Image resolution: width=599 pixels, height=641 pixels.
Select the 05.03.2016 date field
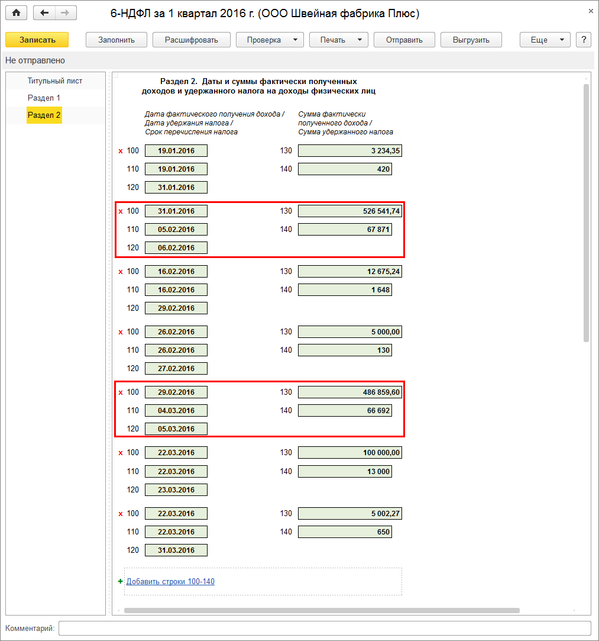click(176, 429)
